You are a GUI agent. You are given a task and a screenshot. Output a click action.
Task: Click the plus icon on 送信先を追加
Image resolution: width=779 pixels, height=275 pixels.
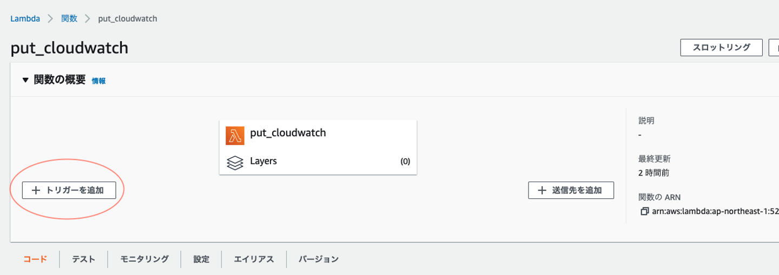[x=542, y=190]
